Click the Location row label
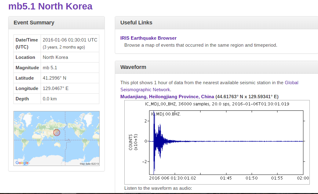Screen dimensions: 318x194 [x=25, y=57]
